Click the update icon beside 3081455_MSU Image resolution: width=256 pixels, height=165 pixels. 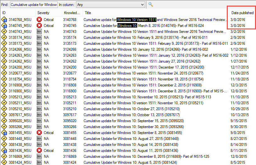[4, 132]
